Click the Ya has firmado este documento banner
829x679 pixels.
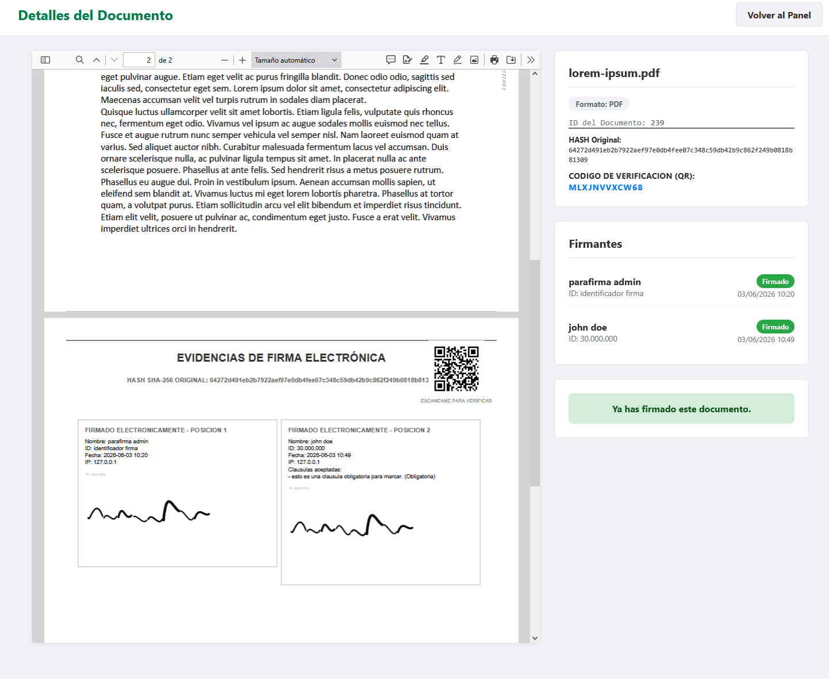[x=681, y=409]
